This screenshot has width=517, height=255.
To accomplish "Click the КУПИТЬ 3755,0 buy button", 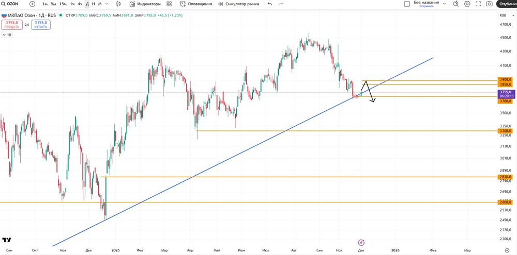I will tap(41, 25).
